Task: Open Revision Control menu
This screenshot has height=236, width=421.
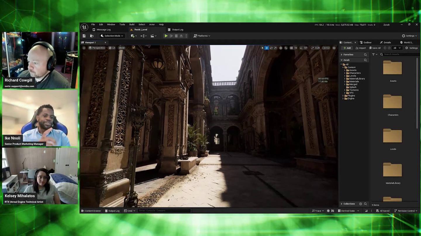Action: click(x=406, y=211)
